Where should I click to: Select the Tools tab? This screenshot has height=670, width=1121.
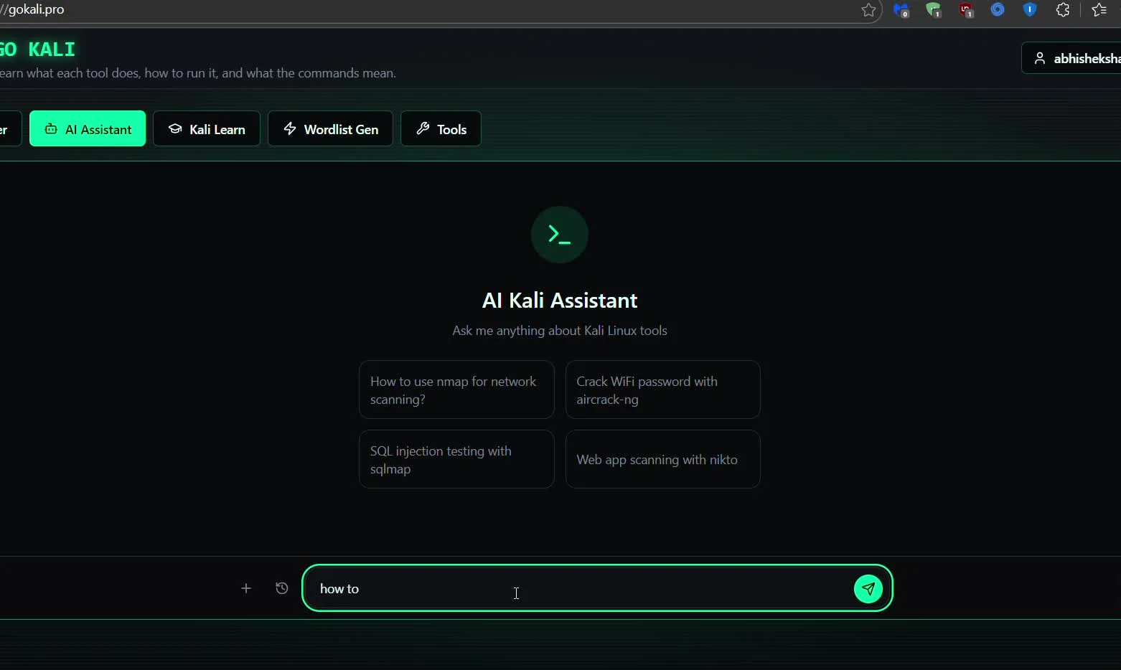441,129
